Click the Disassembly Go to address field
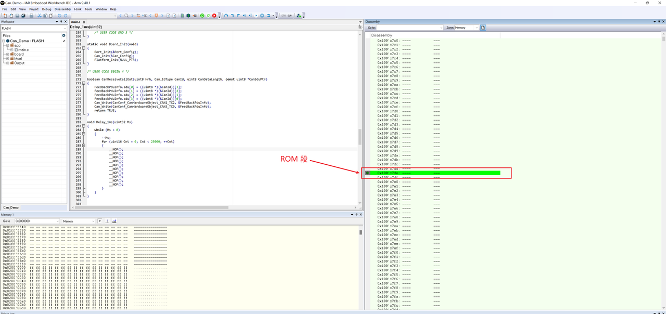This screenshot has width=666, height=314. [x=409, y=28]
